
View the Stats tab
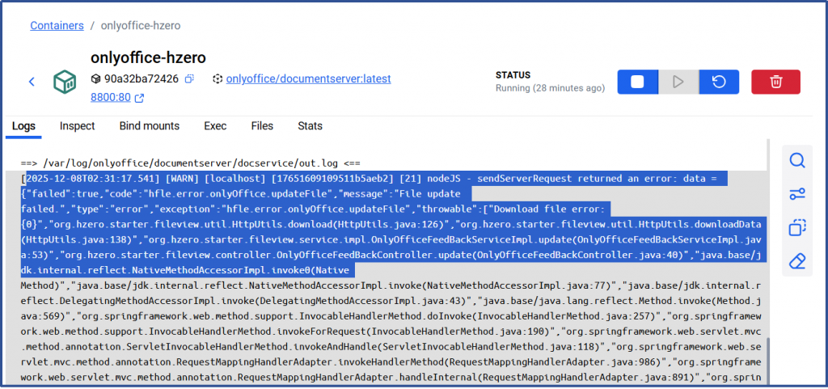coord(310,126)
